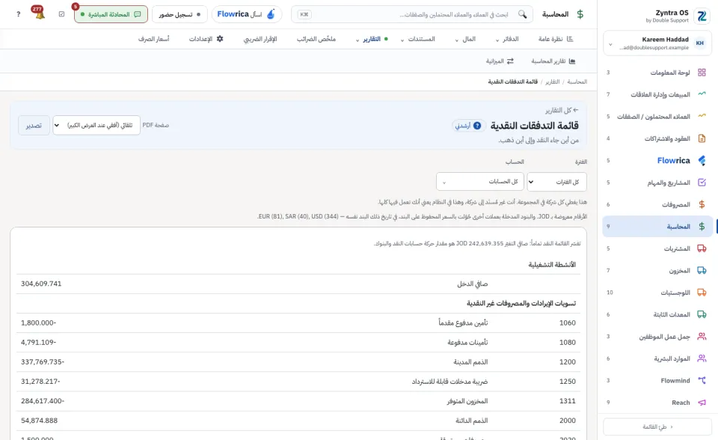Click row 1080 تأمينات مدفوعة
The image size is (718, 440).
[298, 343]
